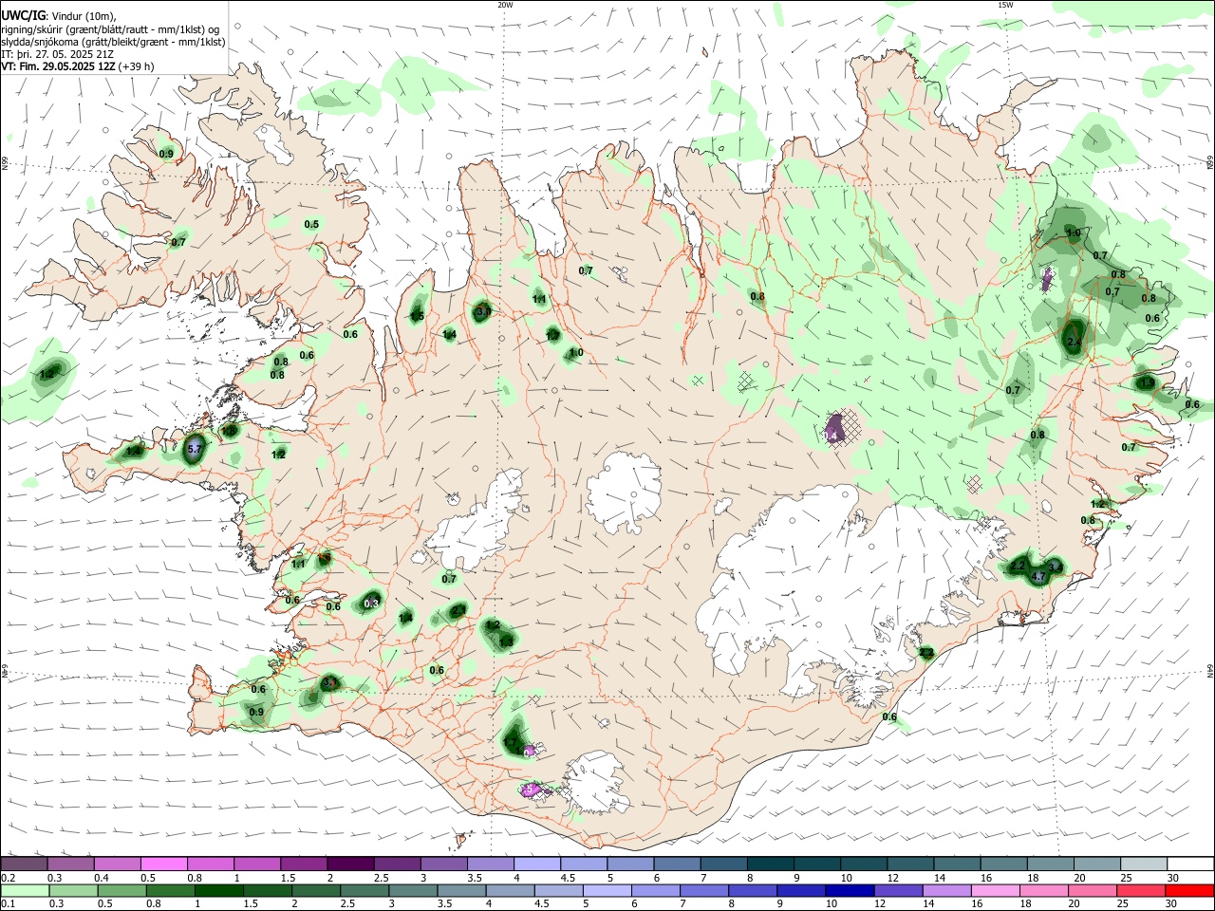Select the dark blue 10–12 rain scale swatch
Screen dimensions: 1215x911
[849, 890]
